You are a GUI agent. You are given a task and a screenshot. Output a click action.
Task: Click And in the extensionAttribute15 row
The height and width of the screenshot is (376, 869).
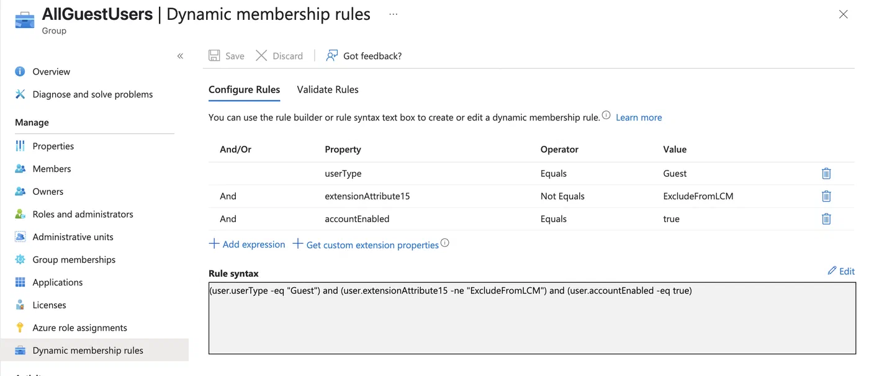point(228,196)
